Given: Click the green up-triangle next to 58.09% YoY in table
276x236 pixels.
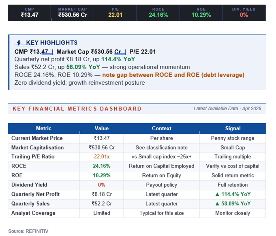Looking at the screenshot, I should pyautogui.click(x=217, y=204).
